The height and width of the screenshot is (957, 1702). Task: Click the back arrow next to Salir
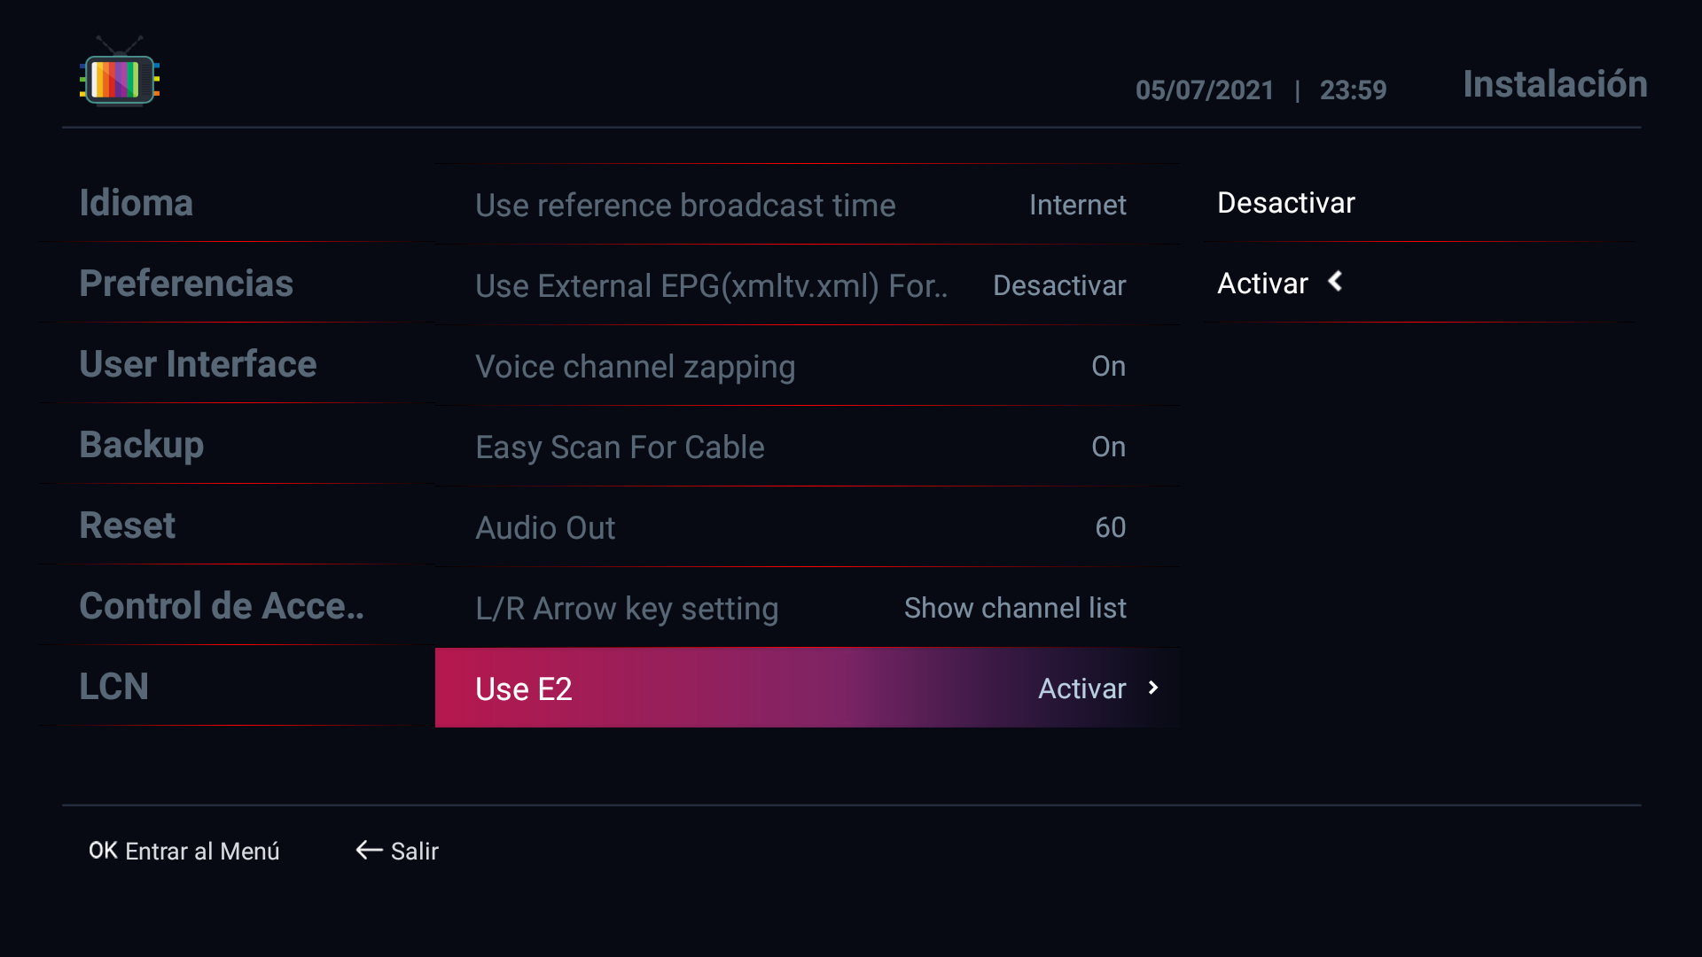369,851
